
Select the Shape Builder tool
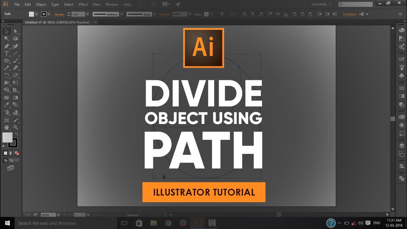pyautogui.click(x=6, y=90)
